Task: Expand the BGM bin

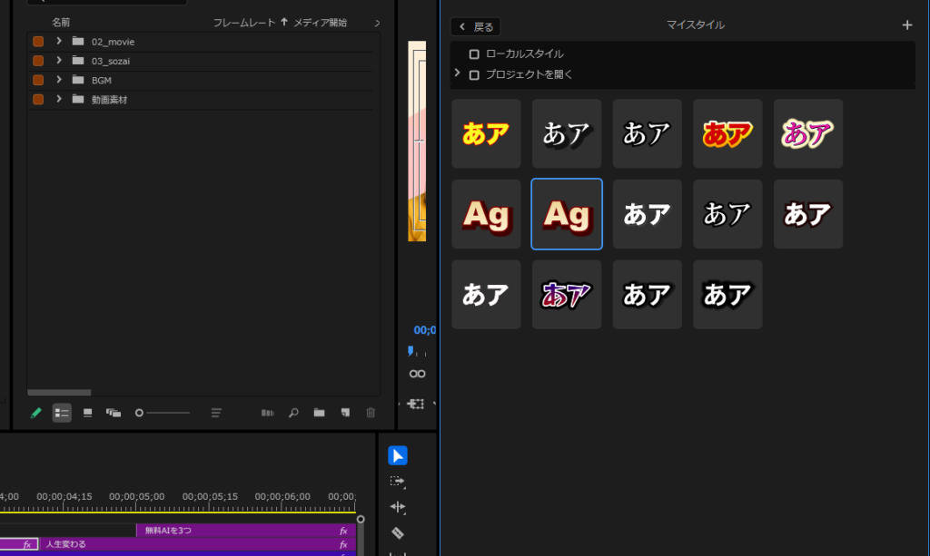Action: click(59, 80)
